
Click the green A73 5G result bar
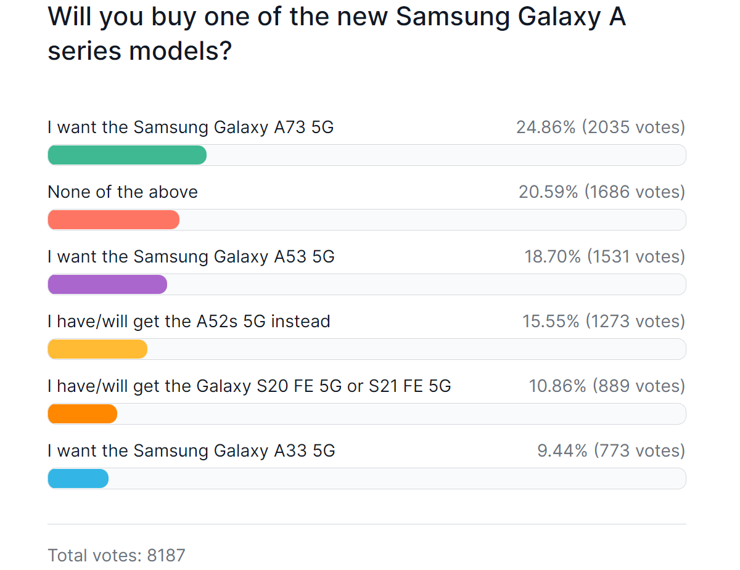[127, 155]
